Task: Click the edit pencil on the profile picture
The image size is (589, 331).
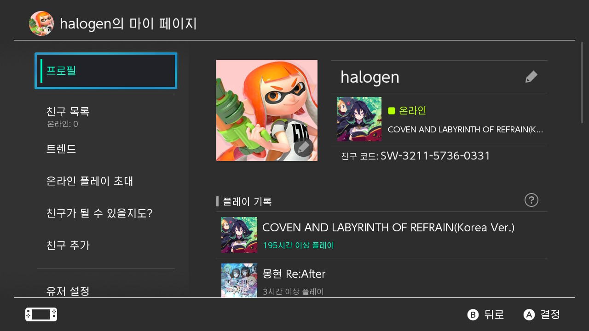Action: [x=304, y=147]
